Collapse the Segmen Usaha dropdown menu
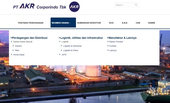This screenshot has height=103, width=170. pos(63,23)
